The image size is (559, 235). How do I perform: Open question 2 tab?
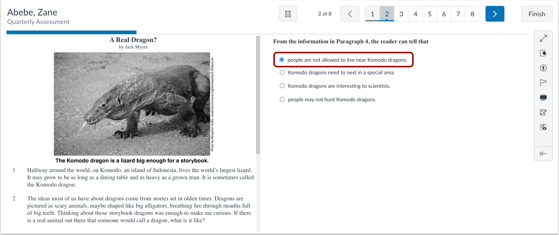[387, 14]
